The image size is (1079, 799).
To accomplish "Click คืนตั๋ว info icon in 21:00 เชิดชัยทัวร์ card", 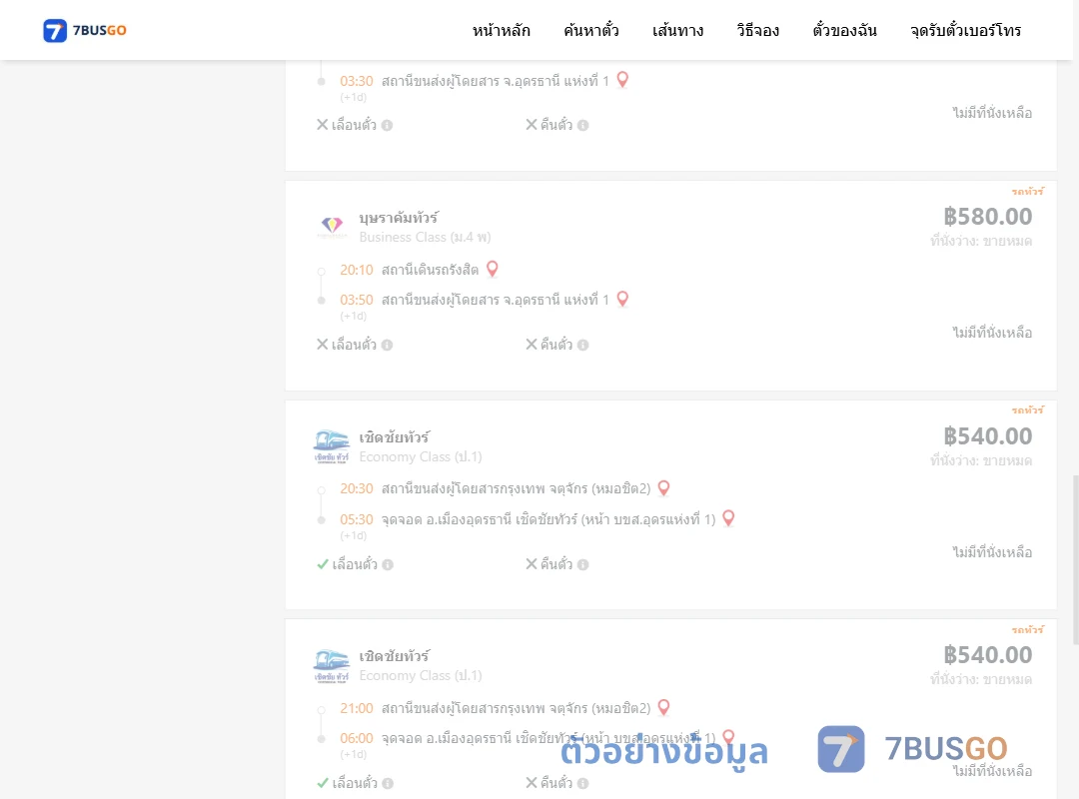I will (582, 783).
